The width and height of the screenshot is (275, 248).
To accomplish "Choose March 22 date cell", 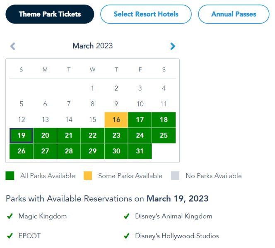I will coord(92,136).
